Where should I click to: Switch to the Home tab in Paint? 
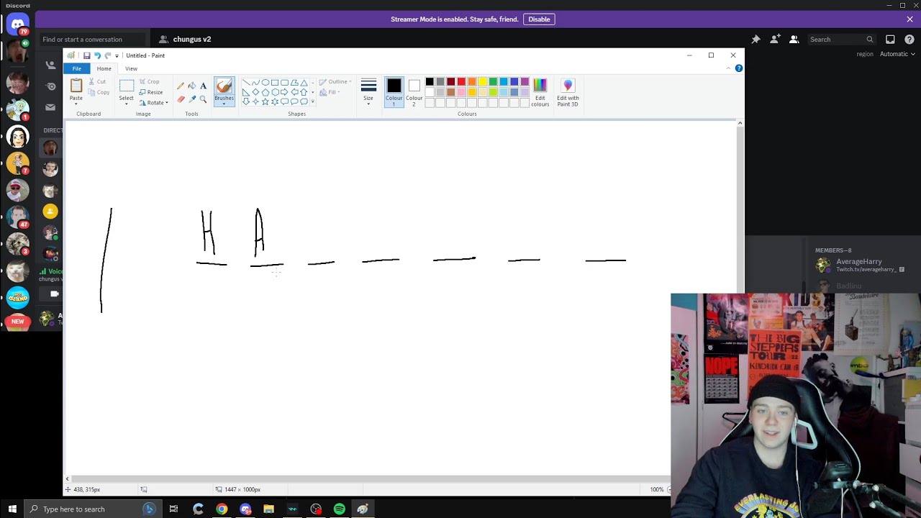(x=104, y=68)
